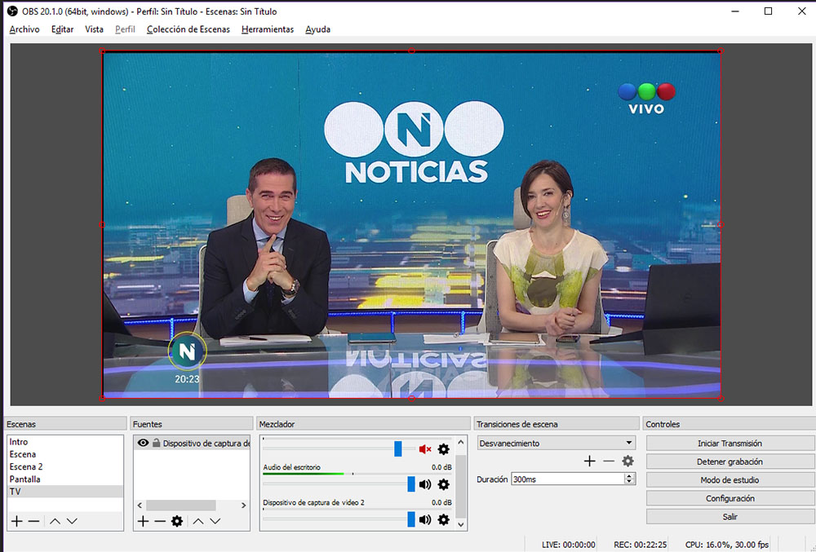Screen dimensions: 816x552
Task: Click the Mezclador scrollbar down arrow
Action: [461, 524]
